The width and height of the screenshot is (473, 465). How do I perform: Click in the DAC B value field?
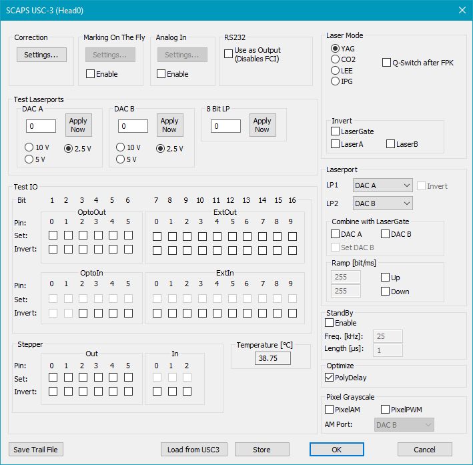pos(133,126)
